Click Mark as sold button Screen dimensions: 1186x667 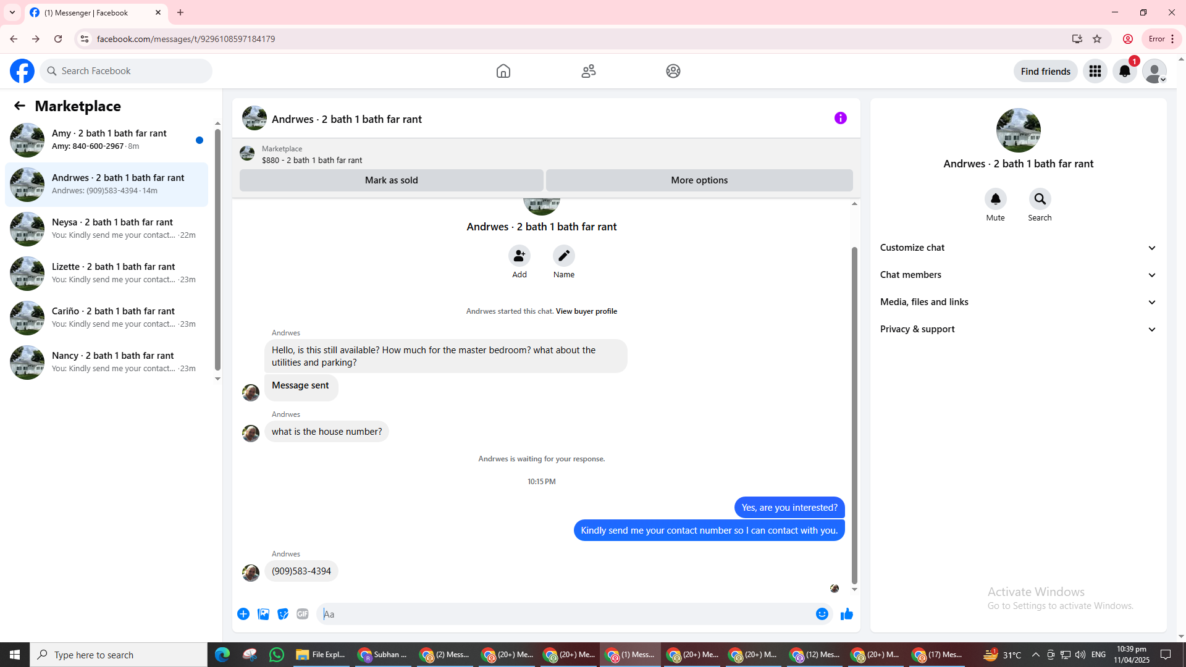[x=392, y=180]
